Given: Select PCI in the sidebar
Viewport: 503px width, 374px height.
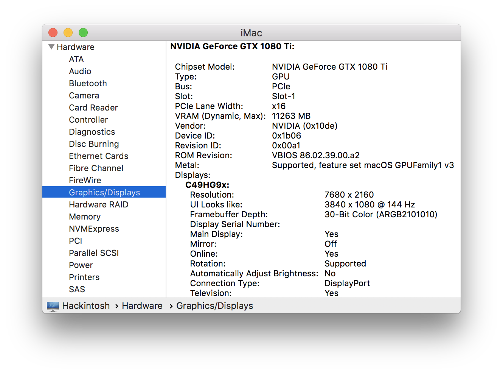Looking at the screenshot, I should (x=76, y=241).
